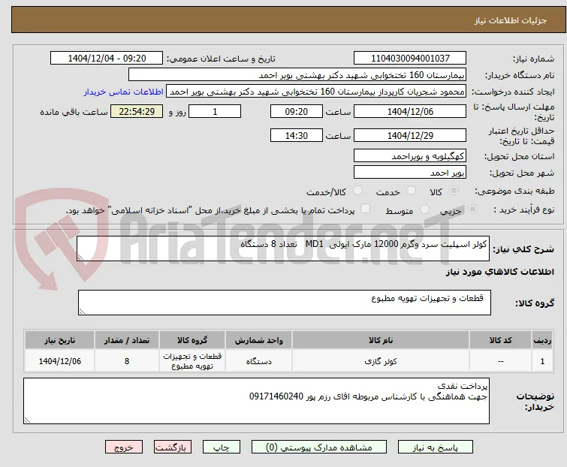This screenshot has width=567, height=467.
Task: Click the buyer organization name field
Action: 297,75
